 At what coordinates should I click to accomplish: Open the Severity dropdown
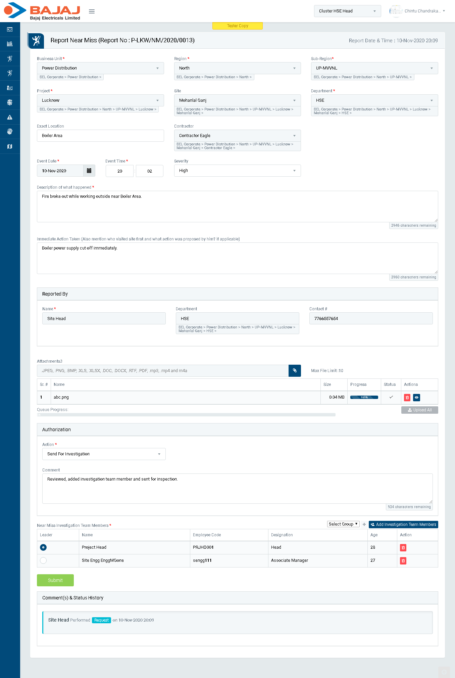click(x=237, y=171)
